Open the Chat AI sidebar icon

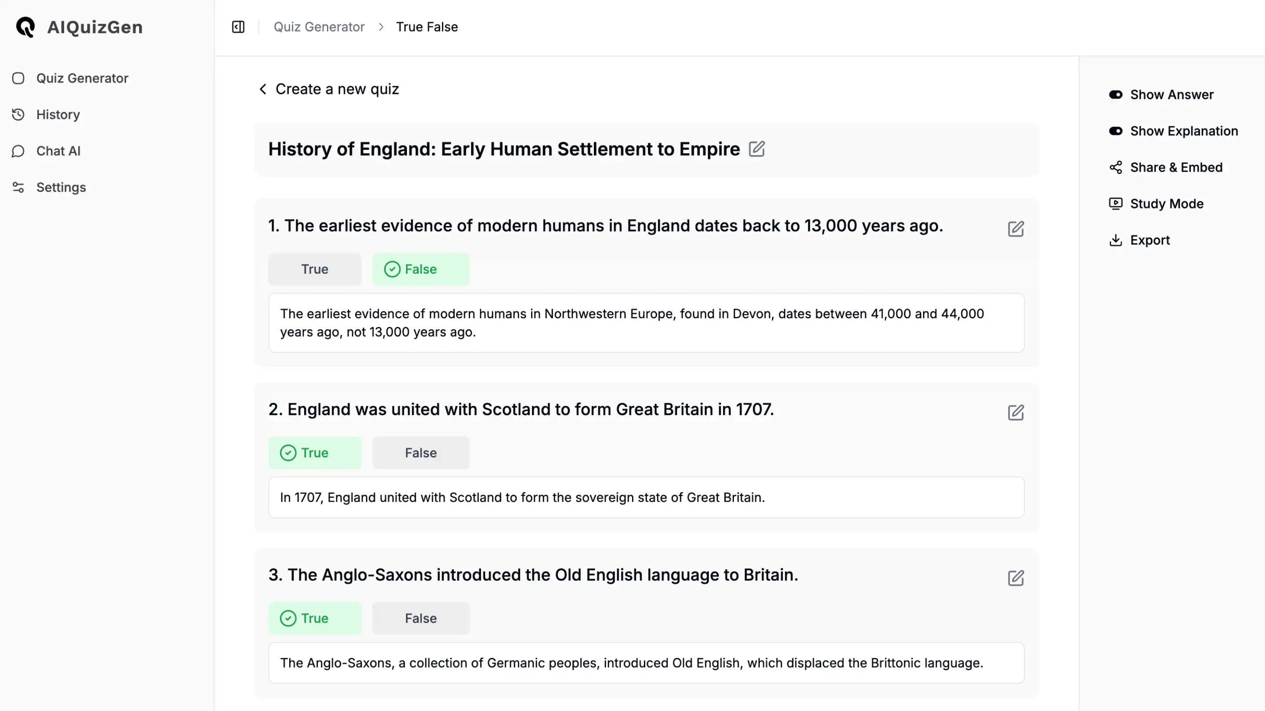(x=18, y=151)
